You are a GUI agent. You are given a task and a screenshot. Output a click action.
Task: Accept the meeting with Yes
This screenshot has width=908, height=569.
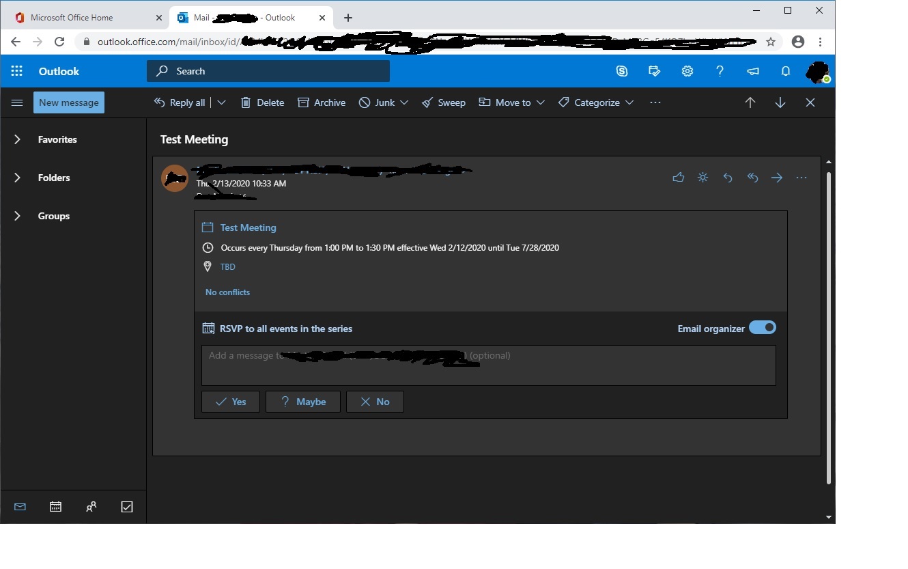231,402
